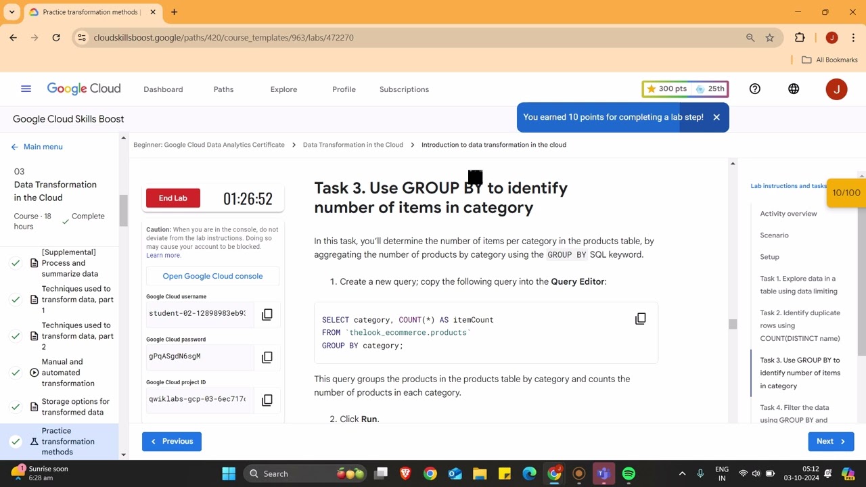Select Practice transformation methods lab item
Screen dimensions: 866x487
coord(60,441)
